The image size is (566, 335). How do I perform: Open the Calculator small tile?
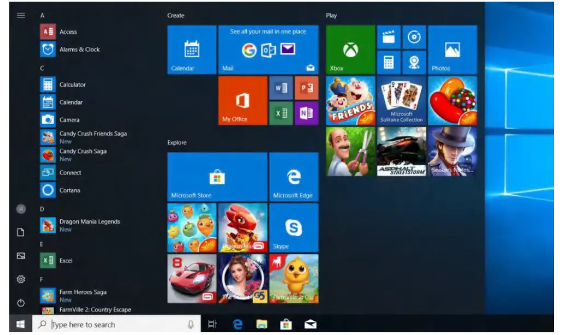coord(389,62)
